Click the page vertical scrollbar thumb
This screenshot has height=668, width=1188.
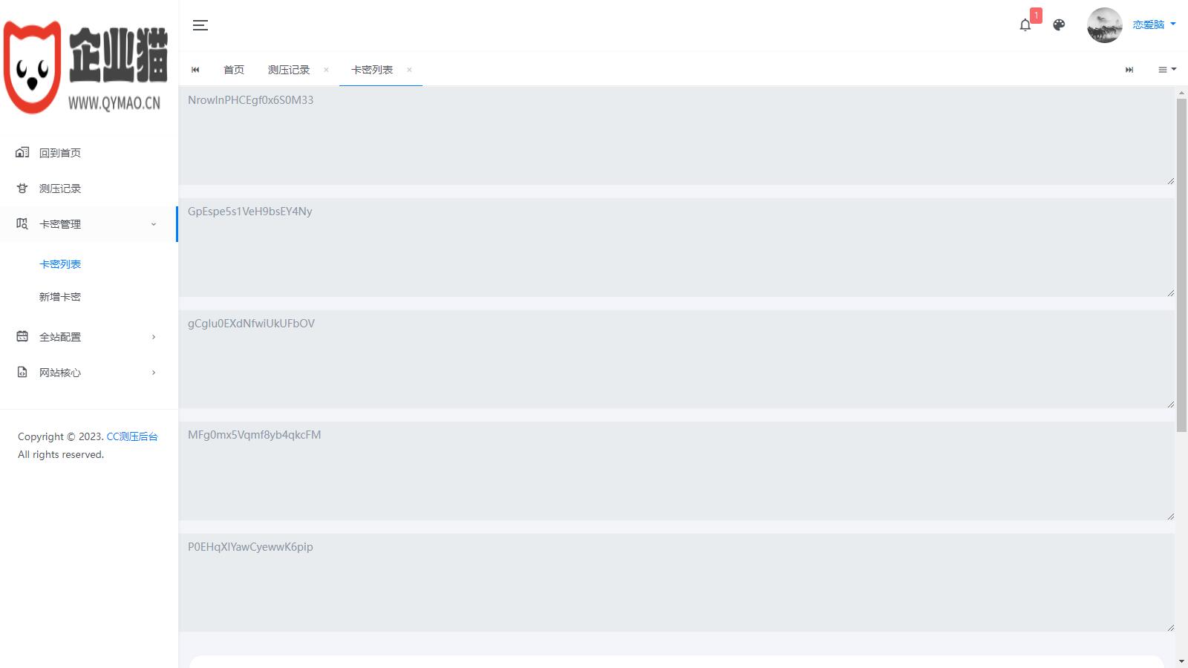[x=1181, y=265]
